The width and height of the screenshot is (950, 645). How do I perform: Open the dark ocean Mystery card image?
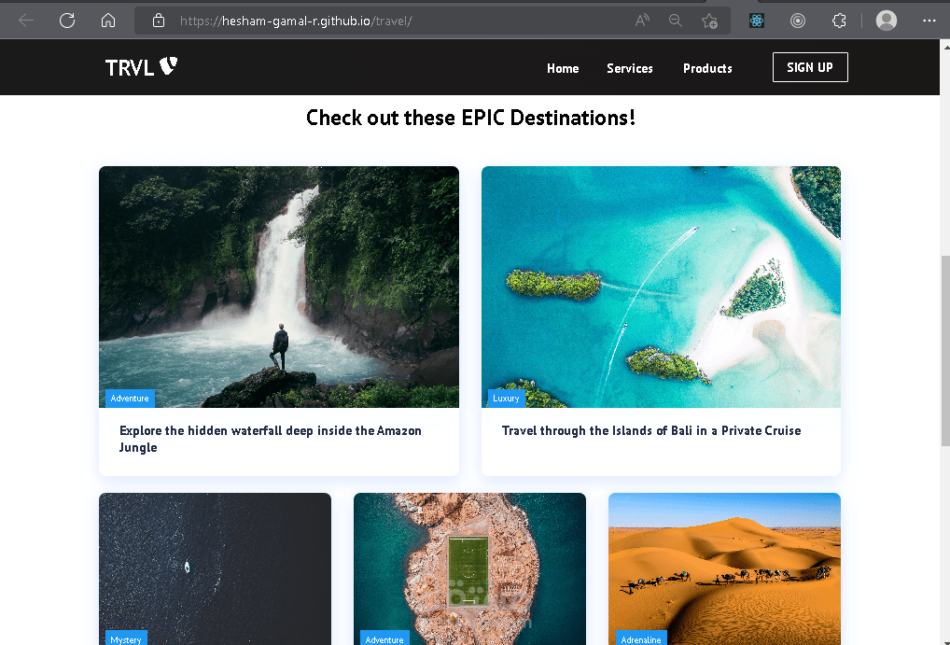(215, 568)
